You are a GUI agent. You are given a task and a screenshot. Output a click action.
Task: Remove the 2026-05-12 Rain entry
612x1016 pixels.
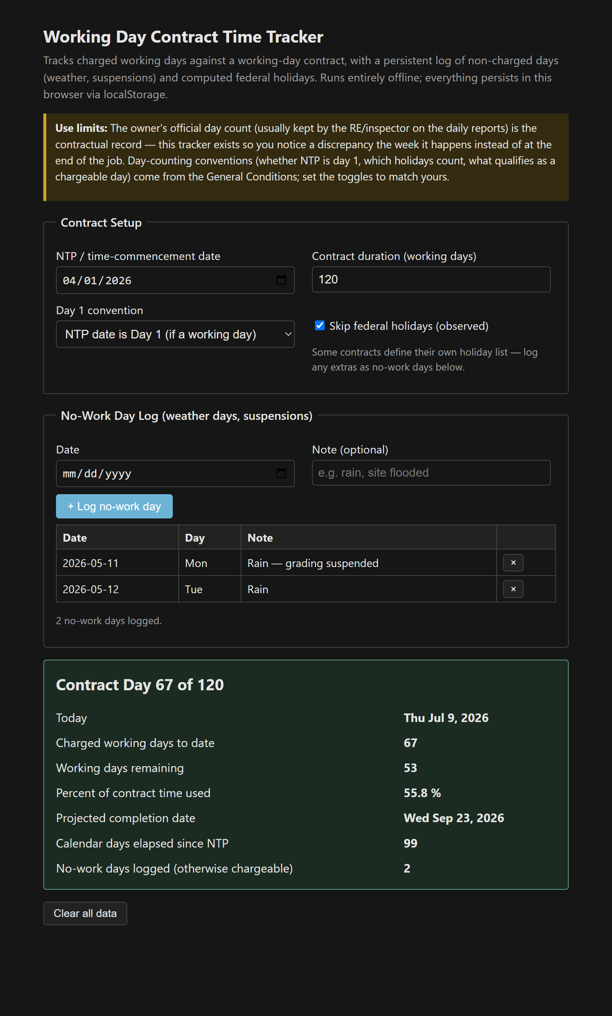(x=513, y=589)
